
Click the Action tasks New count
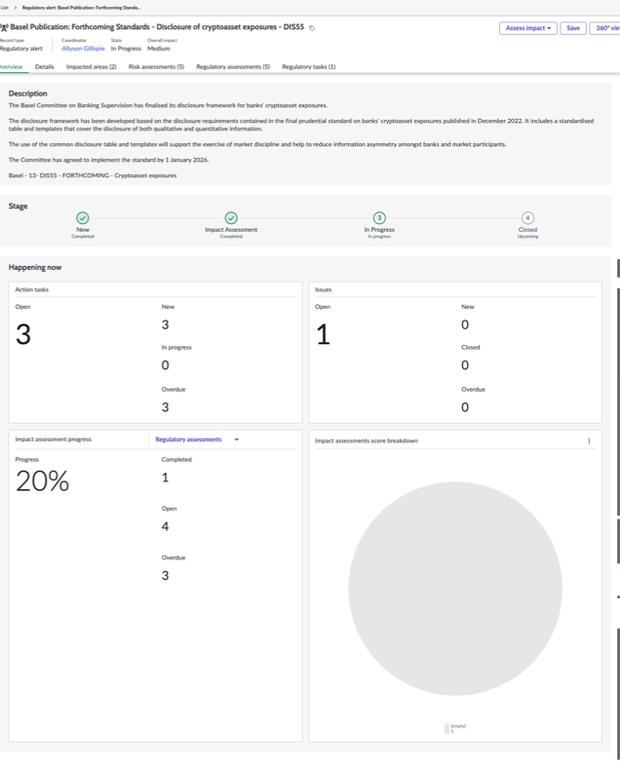(165, 324)
